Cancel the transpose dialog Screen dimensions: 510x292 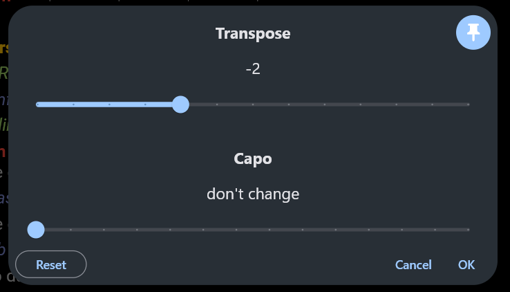pyautogui.click(x=413, y=264)
